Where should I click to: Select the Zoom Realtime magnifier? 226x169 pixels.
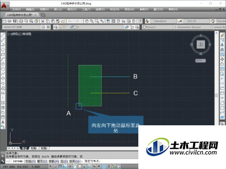[92, 21]
